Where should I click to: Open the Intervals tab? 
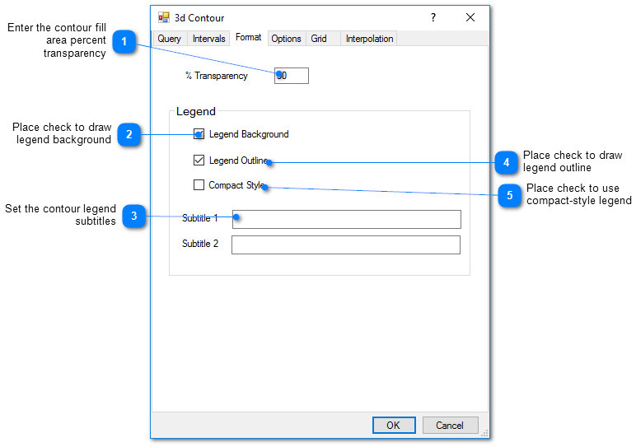(208, 39)
